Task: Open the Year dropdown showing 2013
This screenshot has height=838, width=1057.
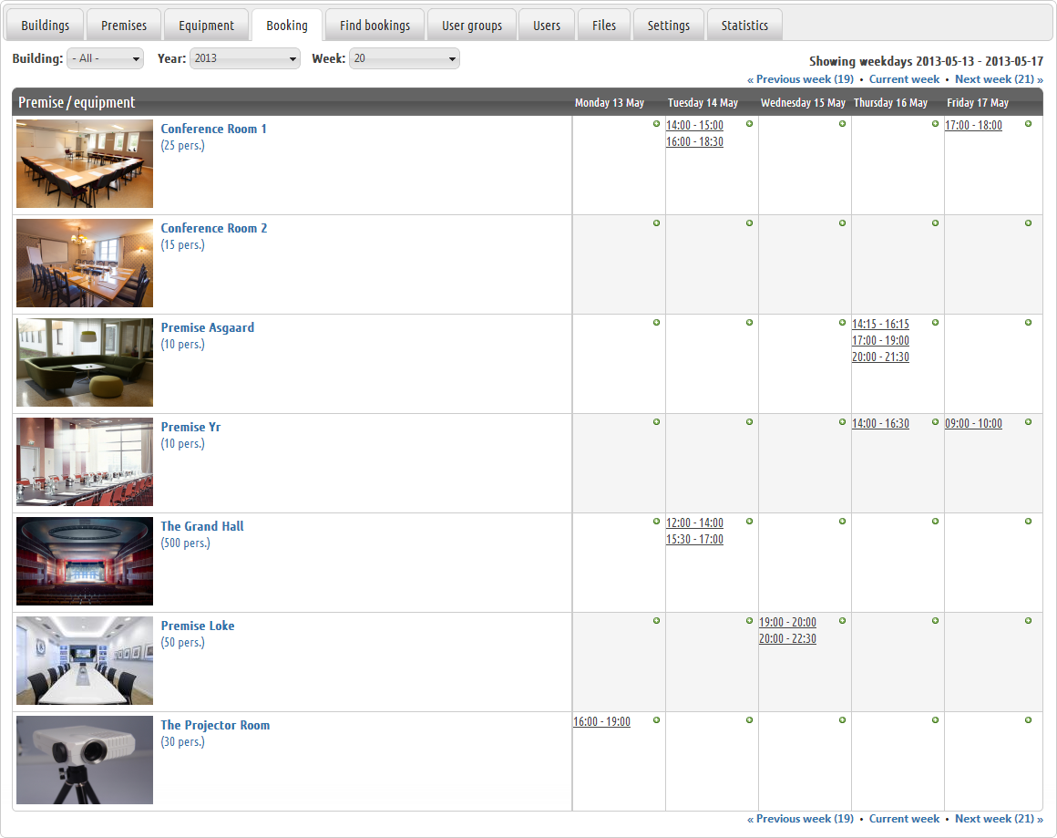Action: pos(245,58)
